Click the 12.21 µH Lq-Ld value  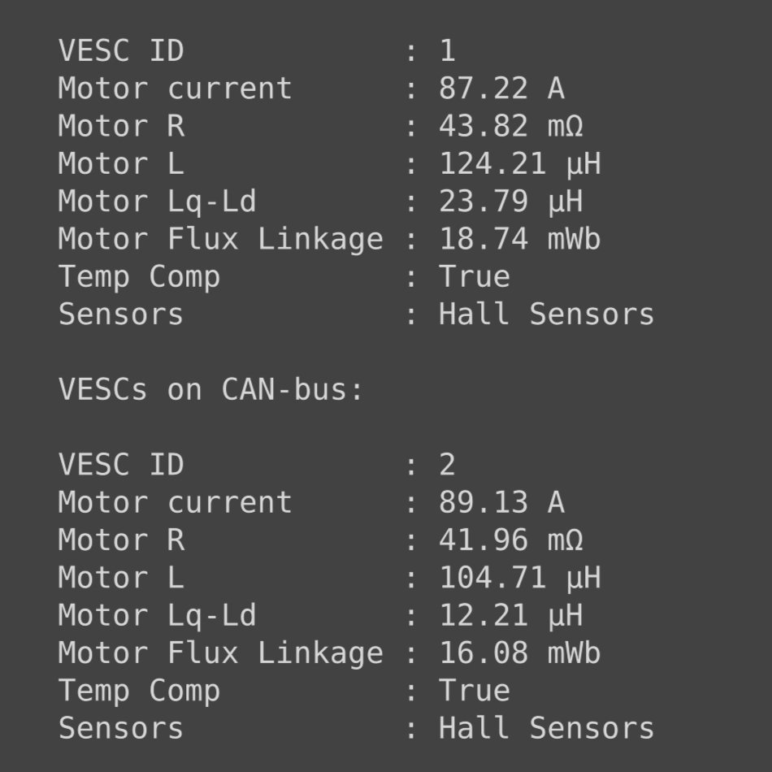click(x=510, y=615)
